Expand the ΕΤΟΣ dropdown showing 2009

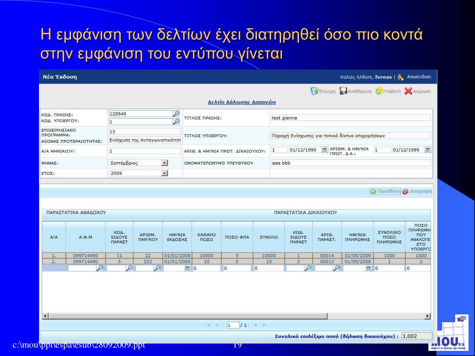point(165,173)
